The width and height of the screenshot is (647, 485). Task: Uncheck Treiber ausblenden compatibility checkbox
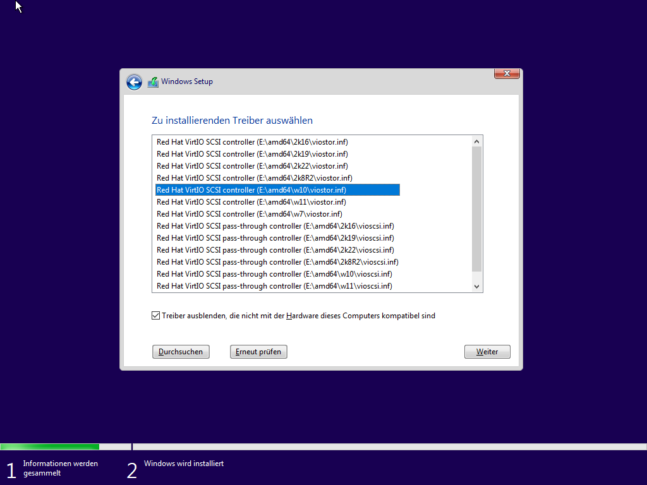[x=155, y=315]
